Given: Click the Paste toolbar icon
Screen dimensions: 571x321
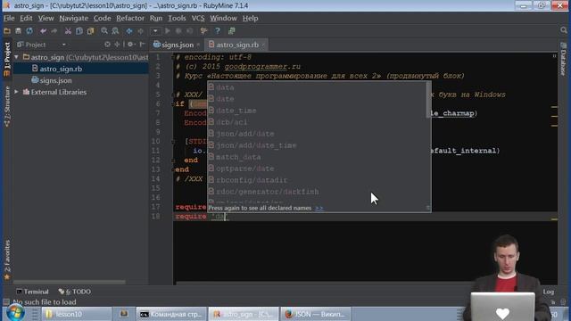Looking at the screenshot, I should click(x=90, y=31).
